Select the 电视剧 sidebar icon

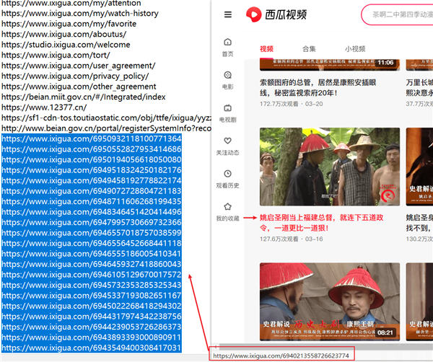pyautogui.click(x=228, y=107)
